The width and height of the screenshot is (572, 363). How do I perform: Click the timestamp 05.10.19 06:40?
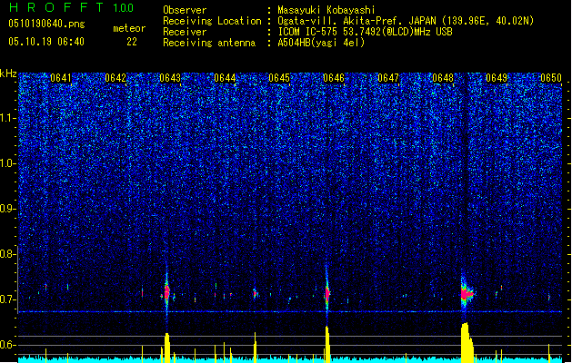(x=46, y=42)
